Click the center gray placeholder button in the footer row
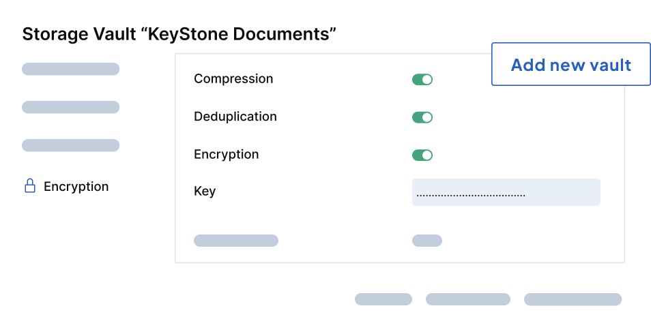 [468, 299]
